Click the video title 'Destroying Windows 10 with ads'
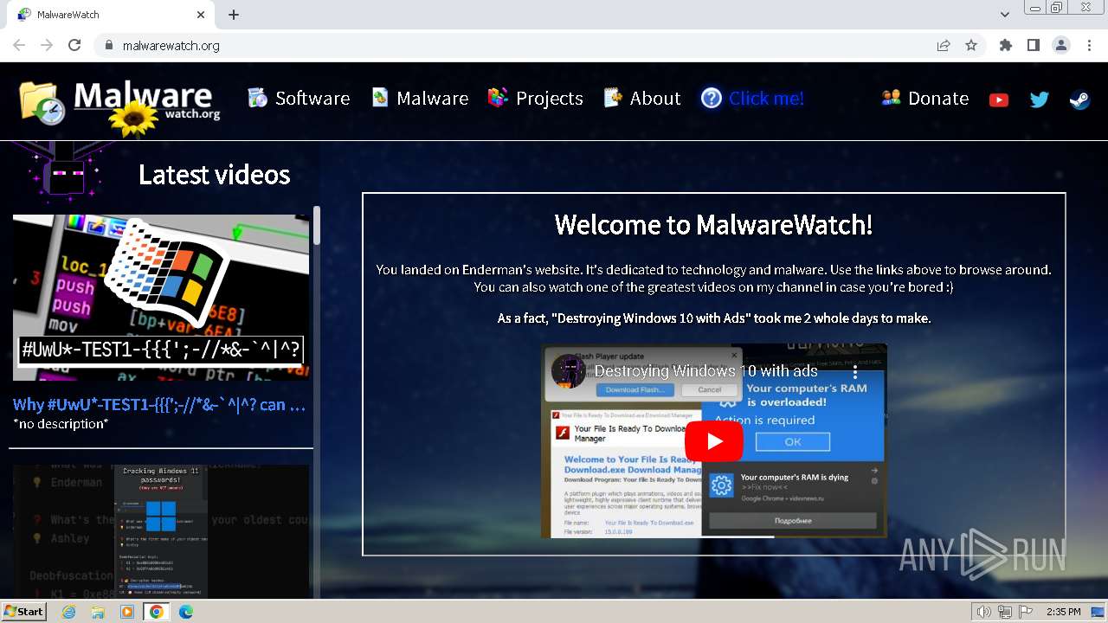Image resolution: width=1108 pixels, height=623 pixels. (x=705, y=371)
